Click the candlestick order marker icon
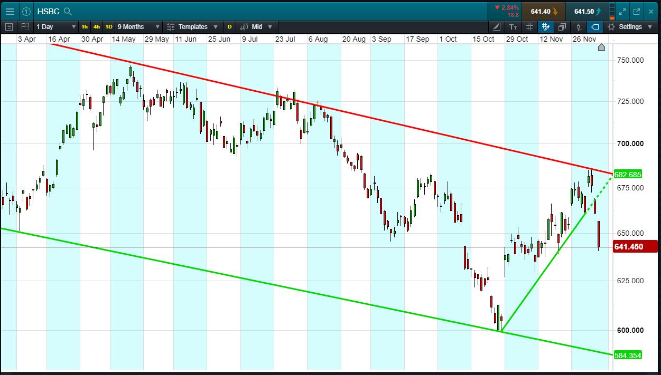661x375 pixels. [x=579, y=26]
